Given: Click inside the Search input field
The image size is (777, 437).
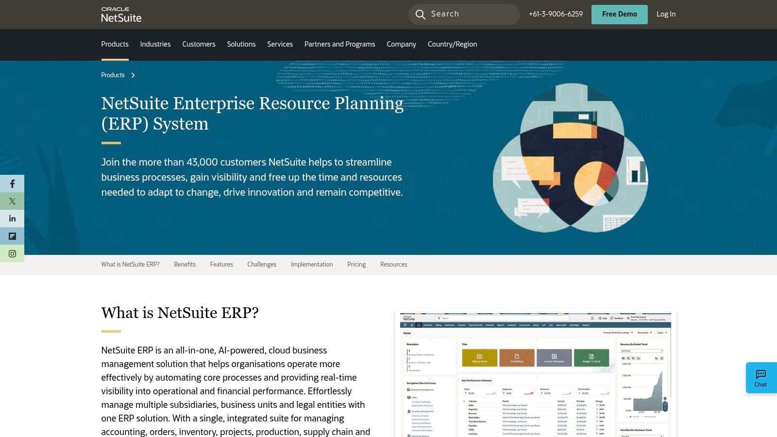Looking at the screenshot, I should 466,14.
